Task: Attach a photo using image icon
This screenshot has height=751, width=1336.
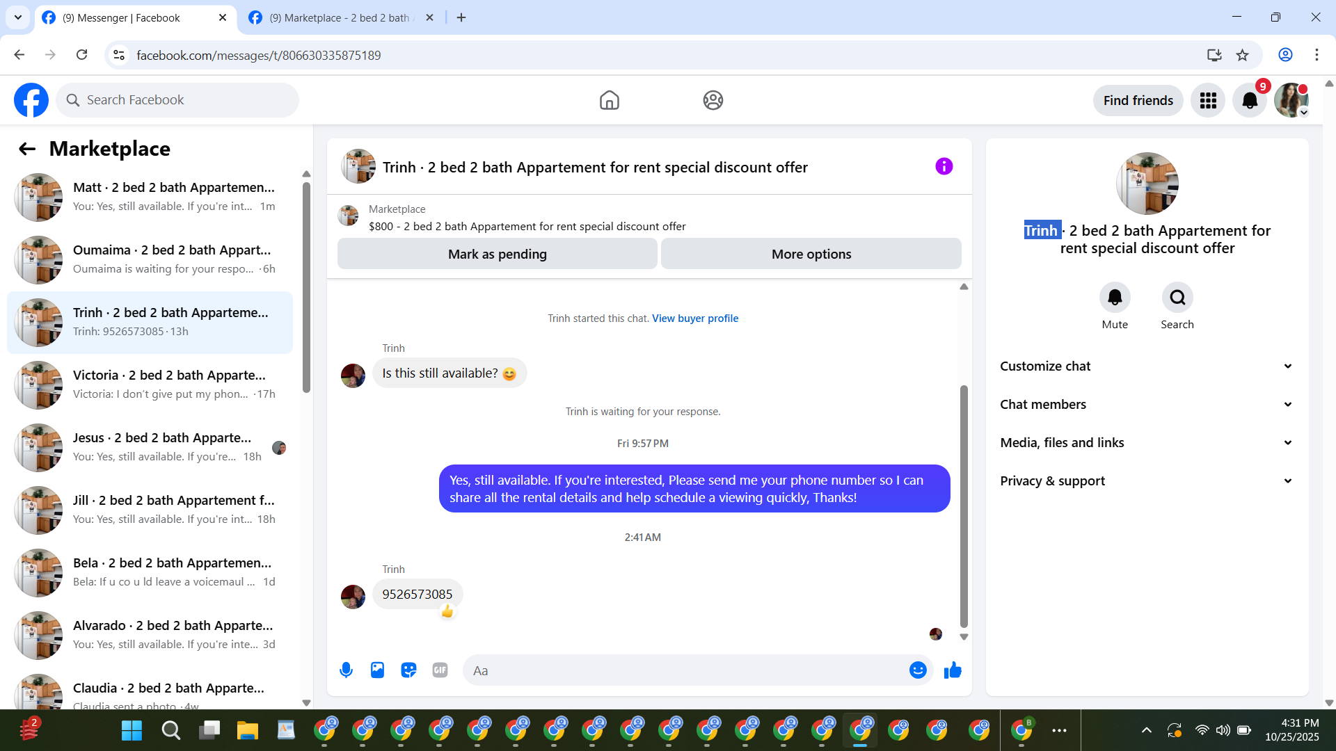Action: (377, 670)
